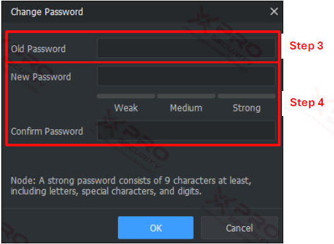Click the Old Password label text
Viewport: 334px width, 244px height.
(38, 49)
